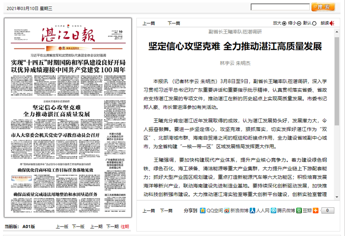Screen dimensions: 345x236
Task: Go to 下一版 next page
Action: (x=78, y=227)
